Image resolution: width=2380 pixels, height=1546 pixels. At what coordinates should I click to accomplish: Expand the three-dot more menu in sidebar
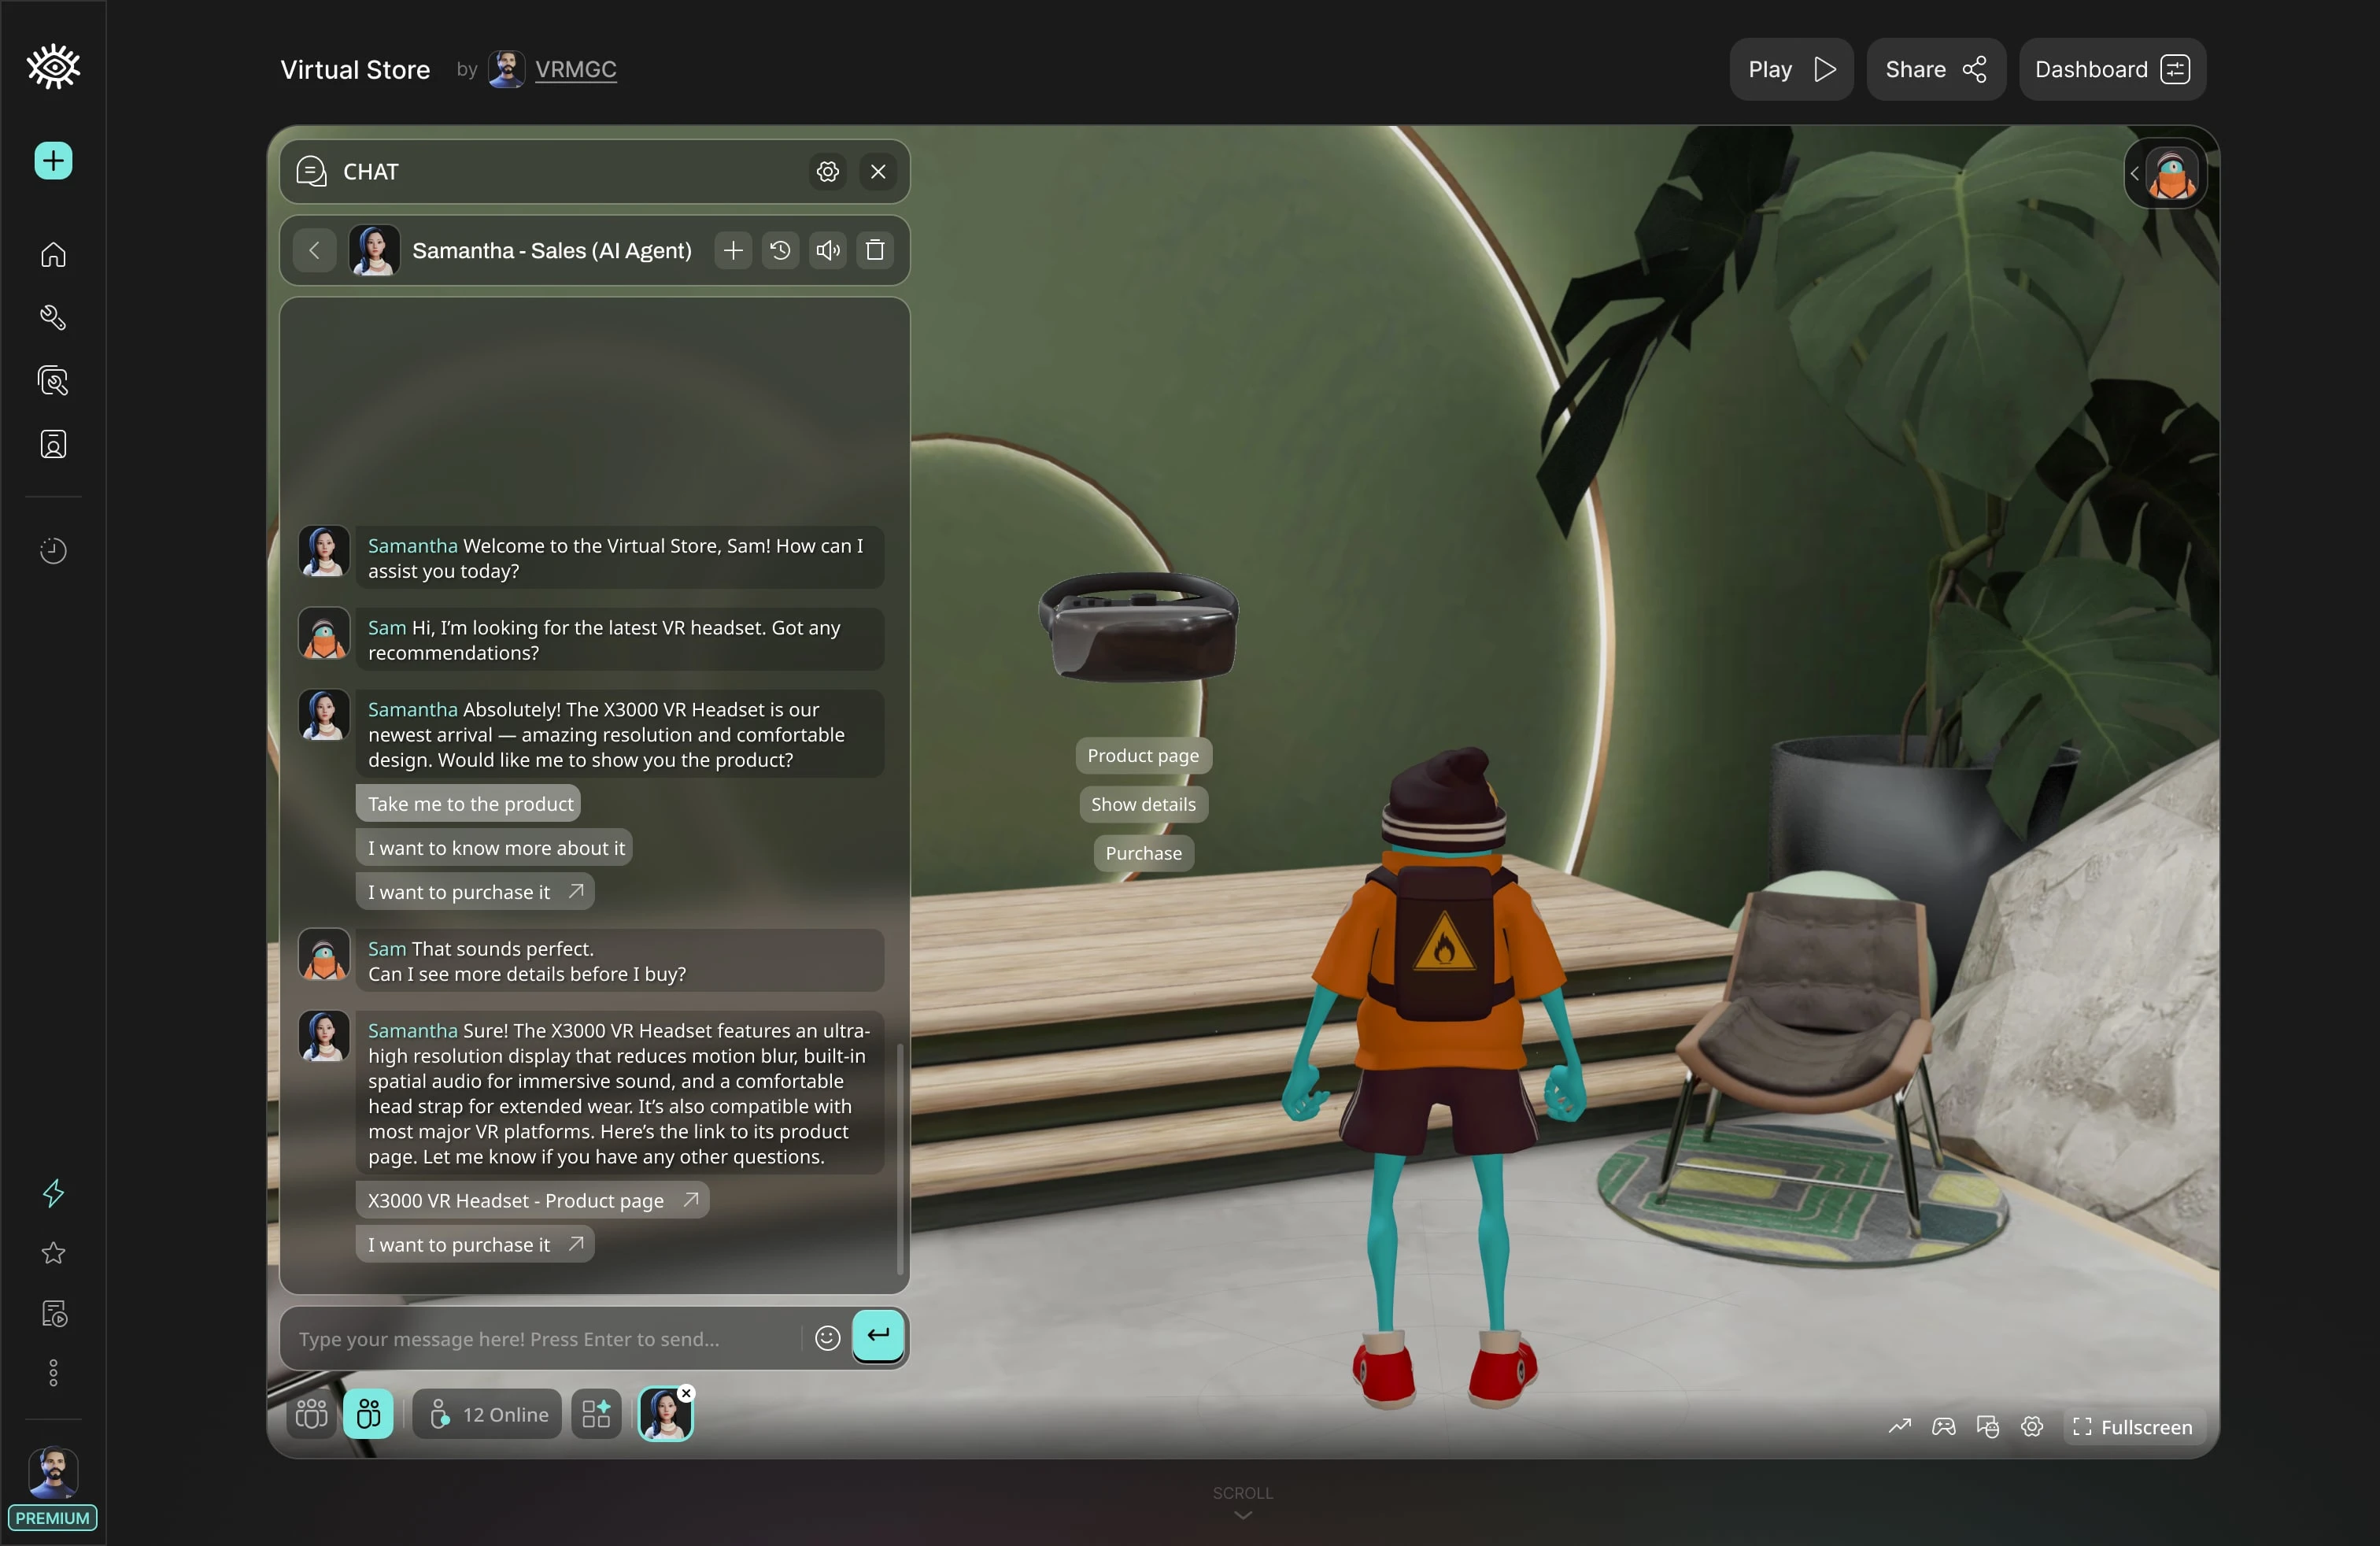53,1372
